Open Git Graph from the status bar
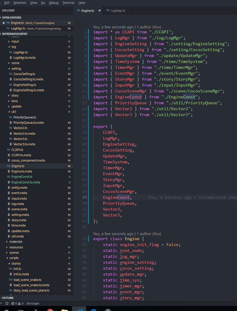The width and height of the screenshot is (237, 311). tap(32, 303)
